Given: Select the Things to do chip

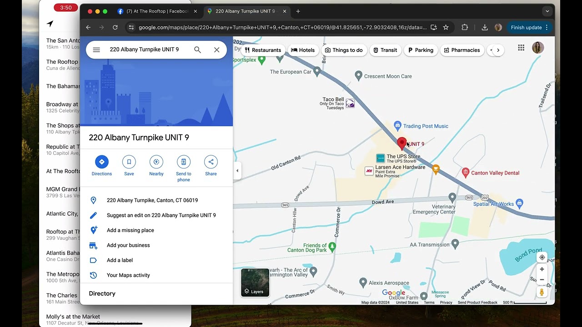Looking at the screenshot, I should pos(344,50).
